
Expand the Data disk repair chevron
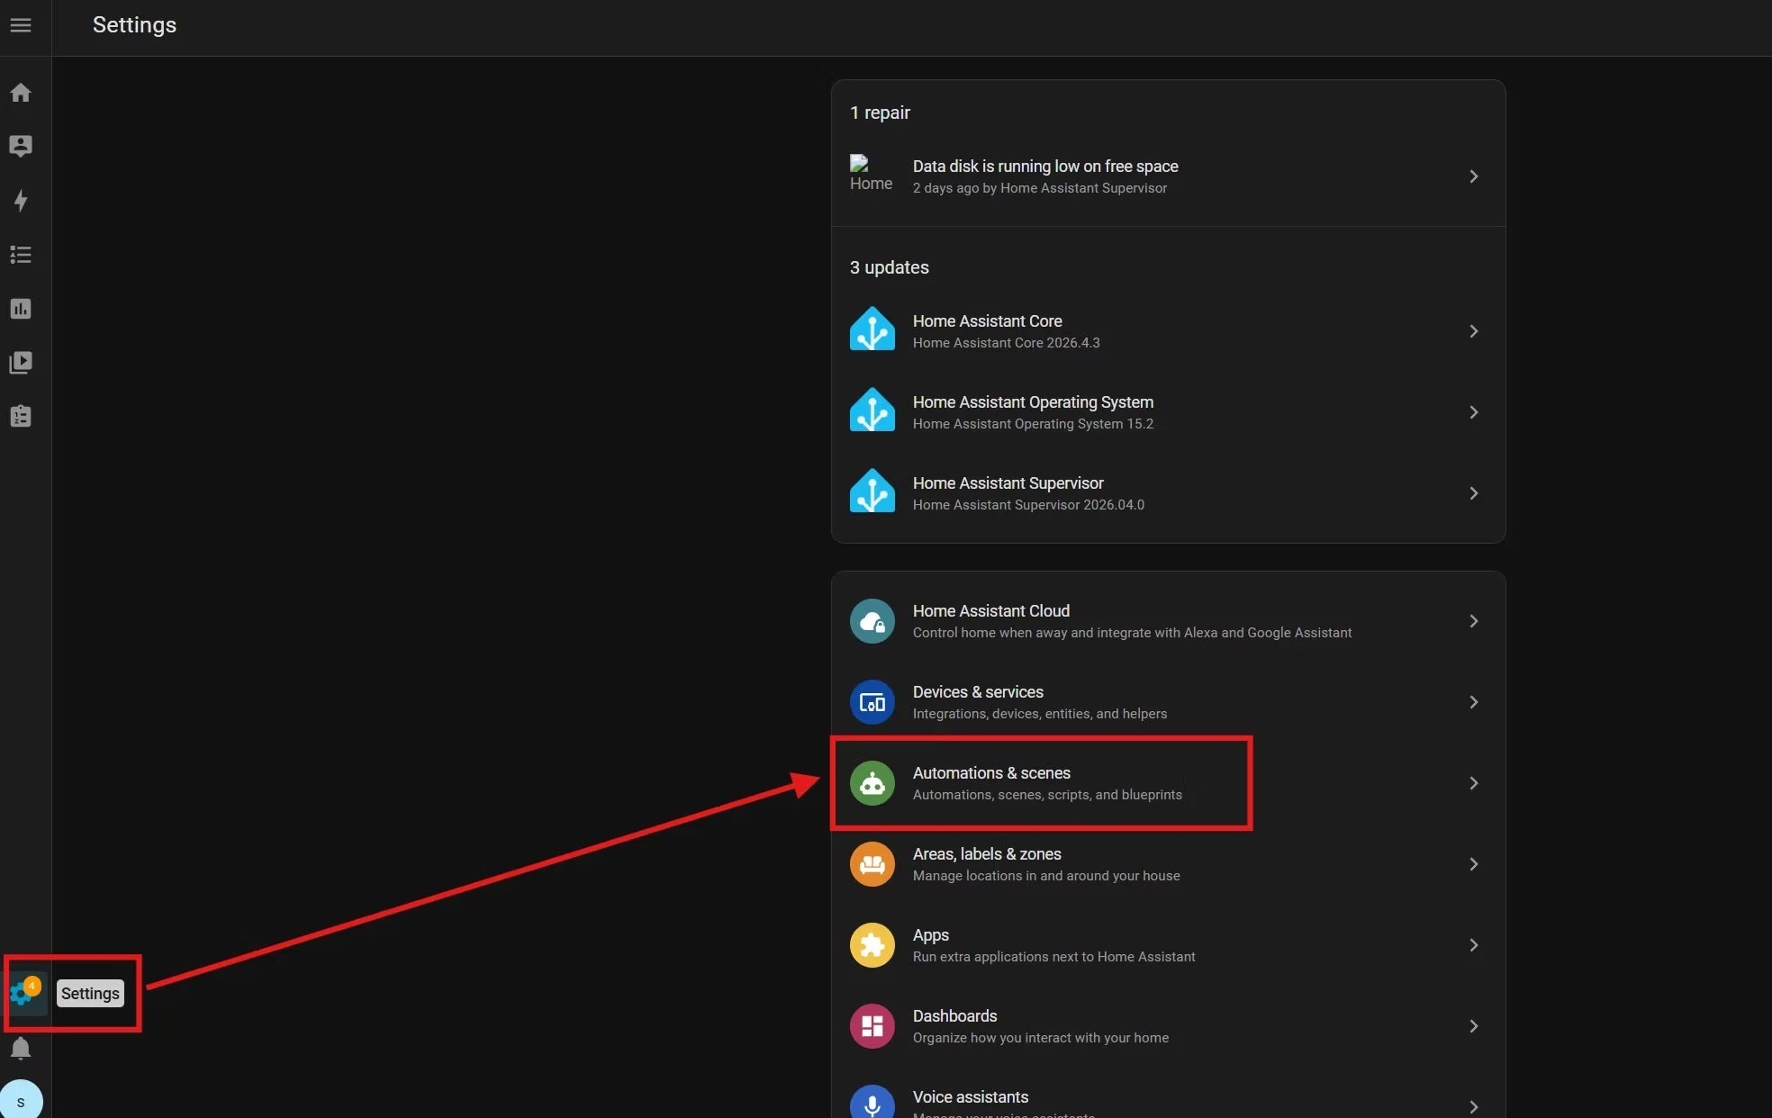click(x=1473, y=176)
